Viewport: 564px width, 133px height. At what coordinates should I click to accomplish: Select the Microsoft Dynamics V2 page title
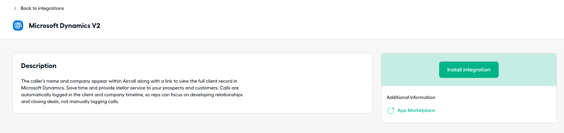(x=64, y=26)
